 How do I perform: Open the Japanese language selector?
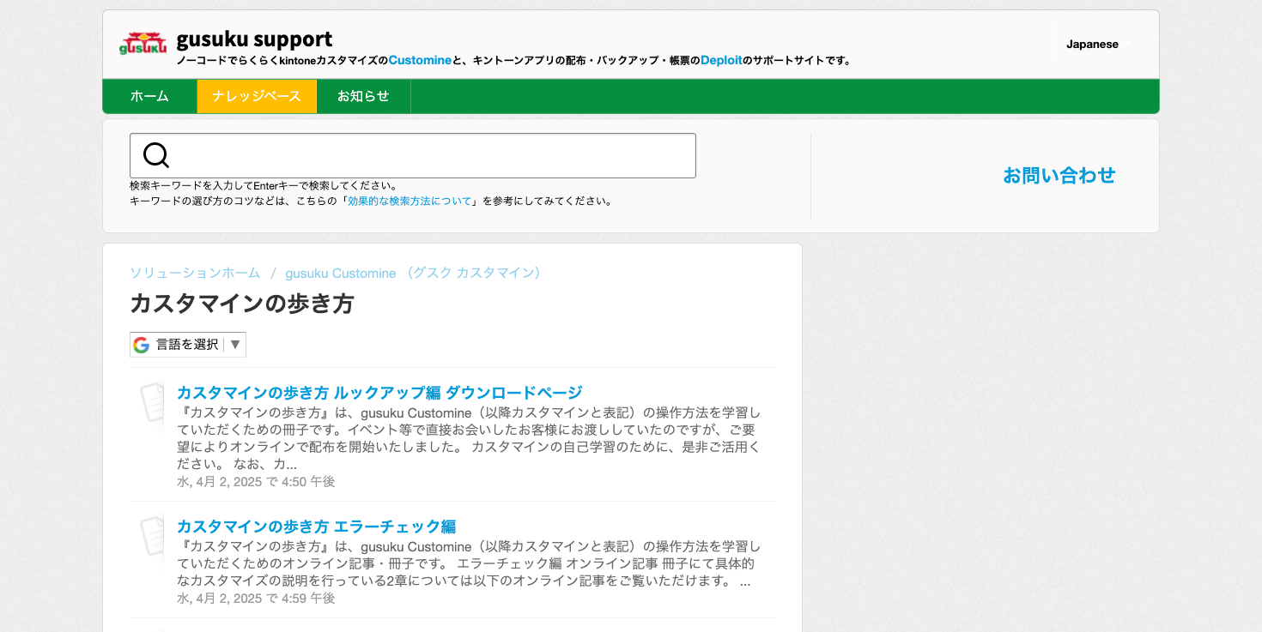(1092, 45)
